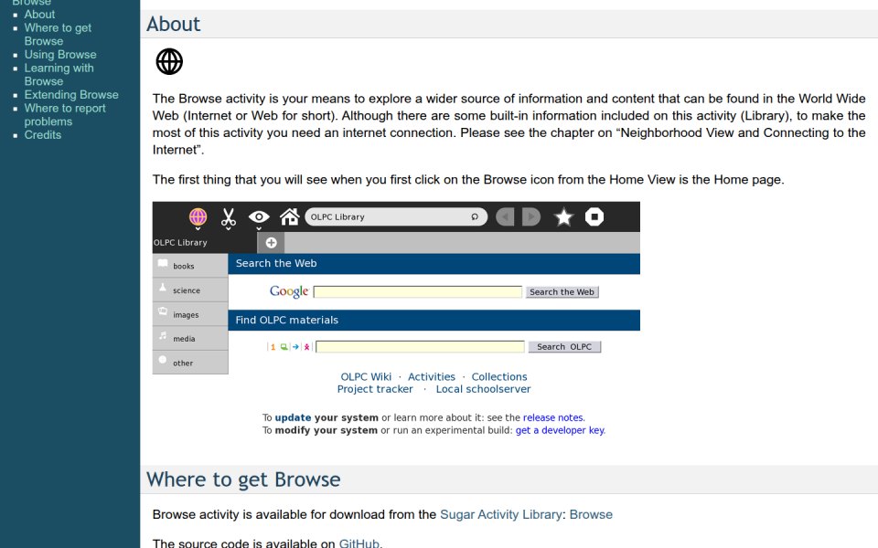Click the About section heading
Image resolution: width=878 pixels, height=548 pixels.
click(x=173, y=24)
